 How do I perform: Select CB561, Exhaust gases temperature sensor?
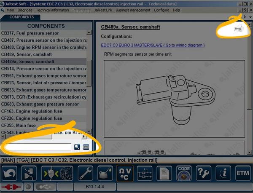pyautogui.click(x=43, y=76)
